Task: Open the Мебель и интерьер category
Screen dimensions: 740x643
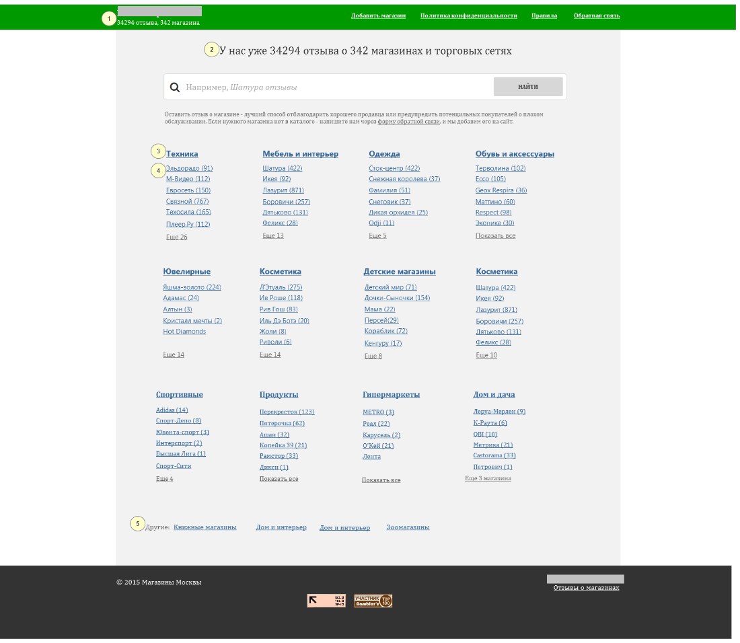Action: coord(300,154)
